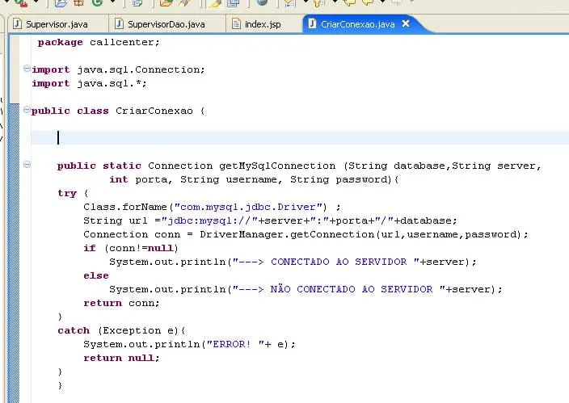Click the 'public class CriarConexao {' line
The image size is (569, 403).
(118, 111)
